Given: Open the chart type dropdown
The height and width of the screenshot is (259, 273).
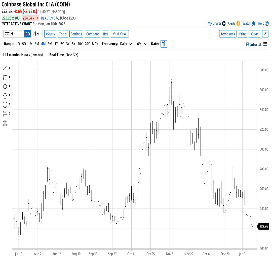Looking at the screenshot, I should (x=36, y=34).
